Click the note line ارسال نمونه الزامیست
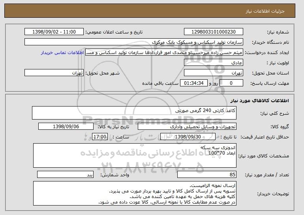 tap(212, 185)
